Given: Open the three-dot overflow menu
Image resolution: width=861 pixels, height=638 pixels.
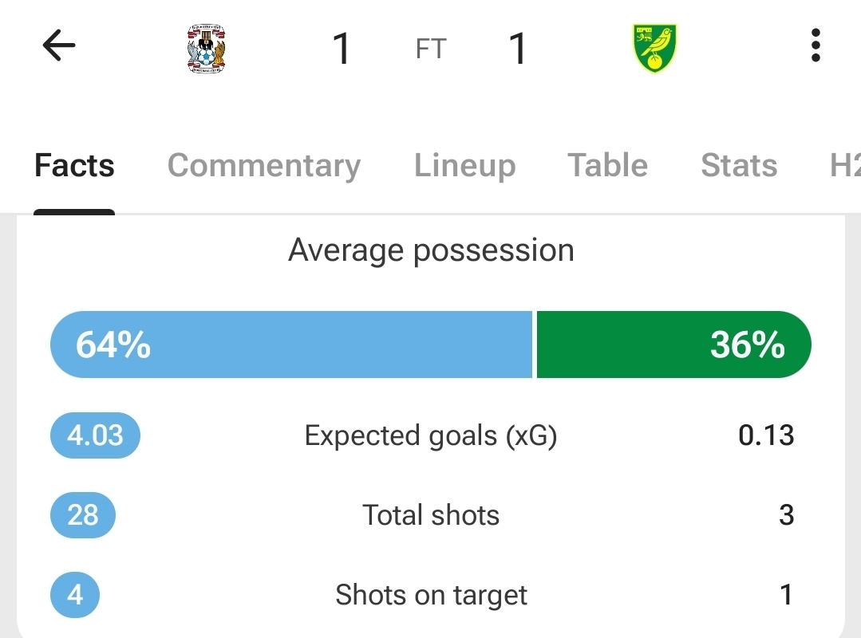Looking at the screenshot, I should pos(815,46).
